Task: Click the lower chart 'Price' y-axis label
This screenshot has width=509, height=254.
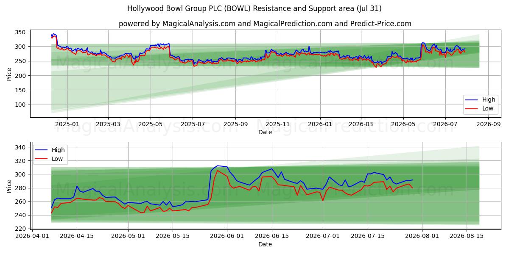Action: (x=9, y=185)
